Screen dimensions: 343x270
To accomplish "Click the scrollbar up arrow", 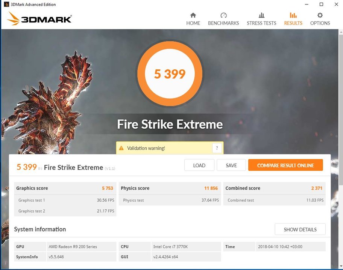I will (x=341, y=32).
